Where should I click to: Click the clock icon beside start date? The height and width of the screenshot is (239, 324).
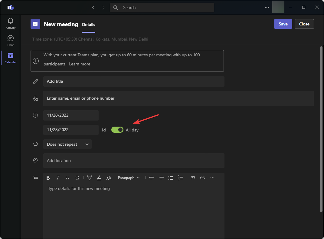35,115
